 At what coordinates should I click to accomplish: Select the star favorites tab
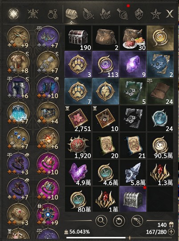pyautogui.click(x=156, y=14)
